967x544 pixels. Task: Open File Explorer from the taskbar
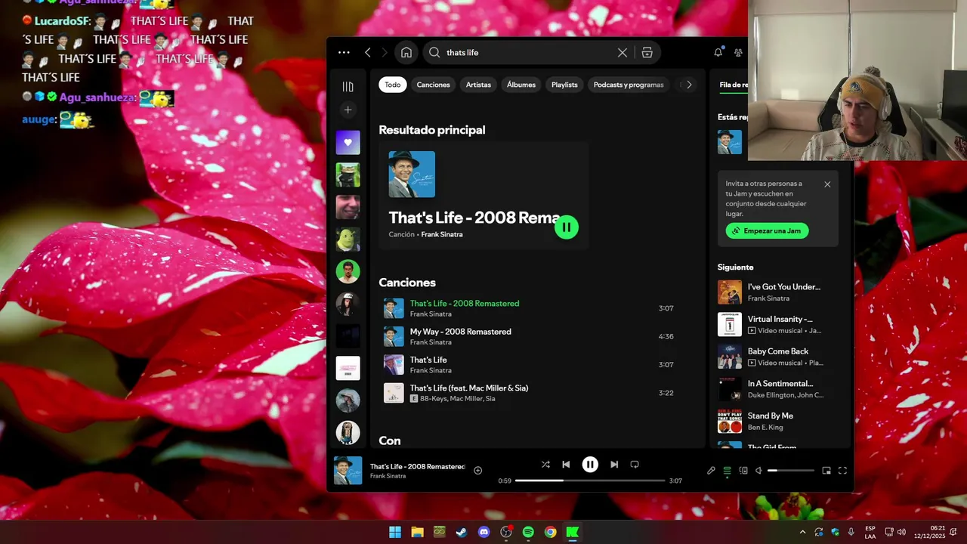(417, 532)
